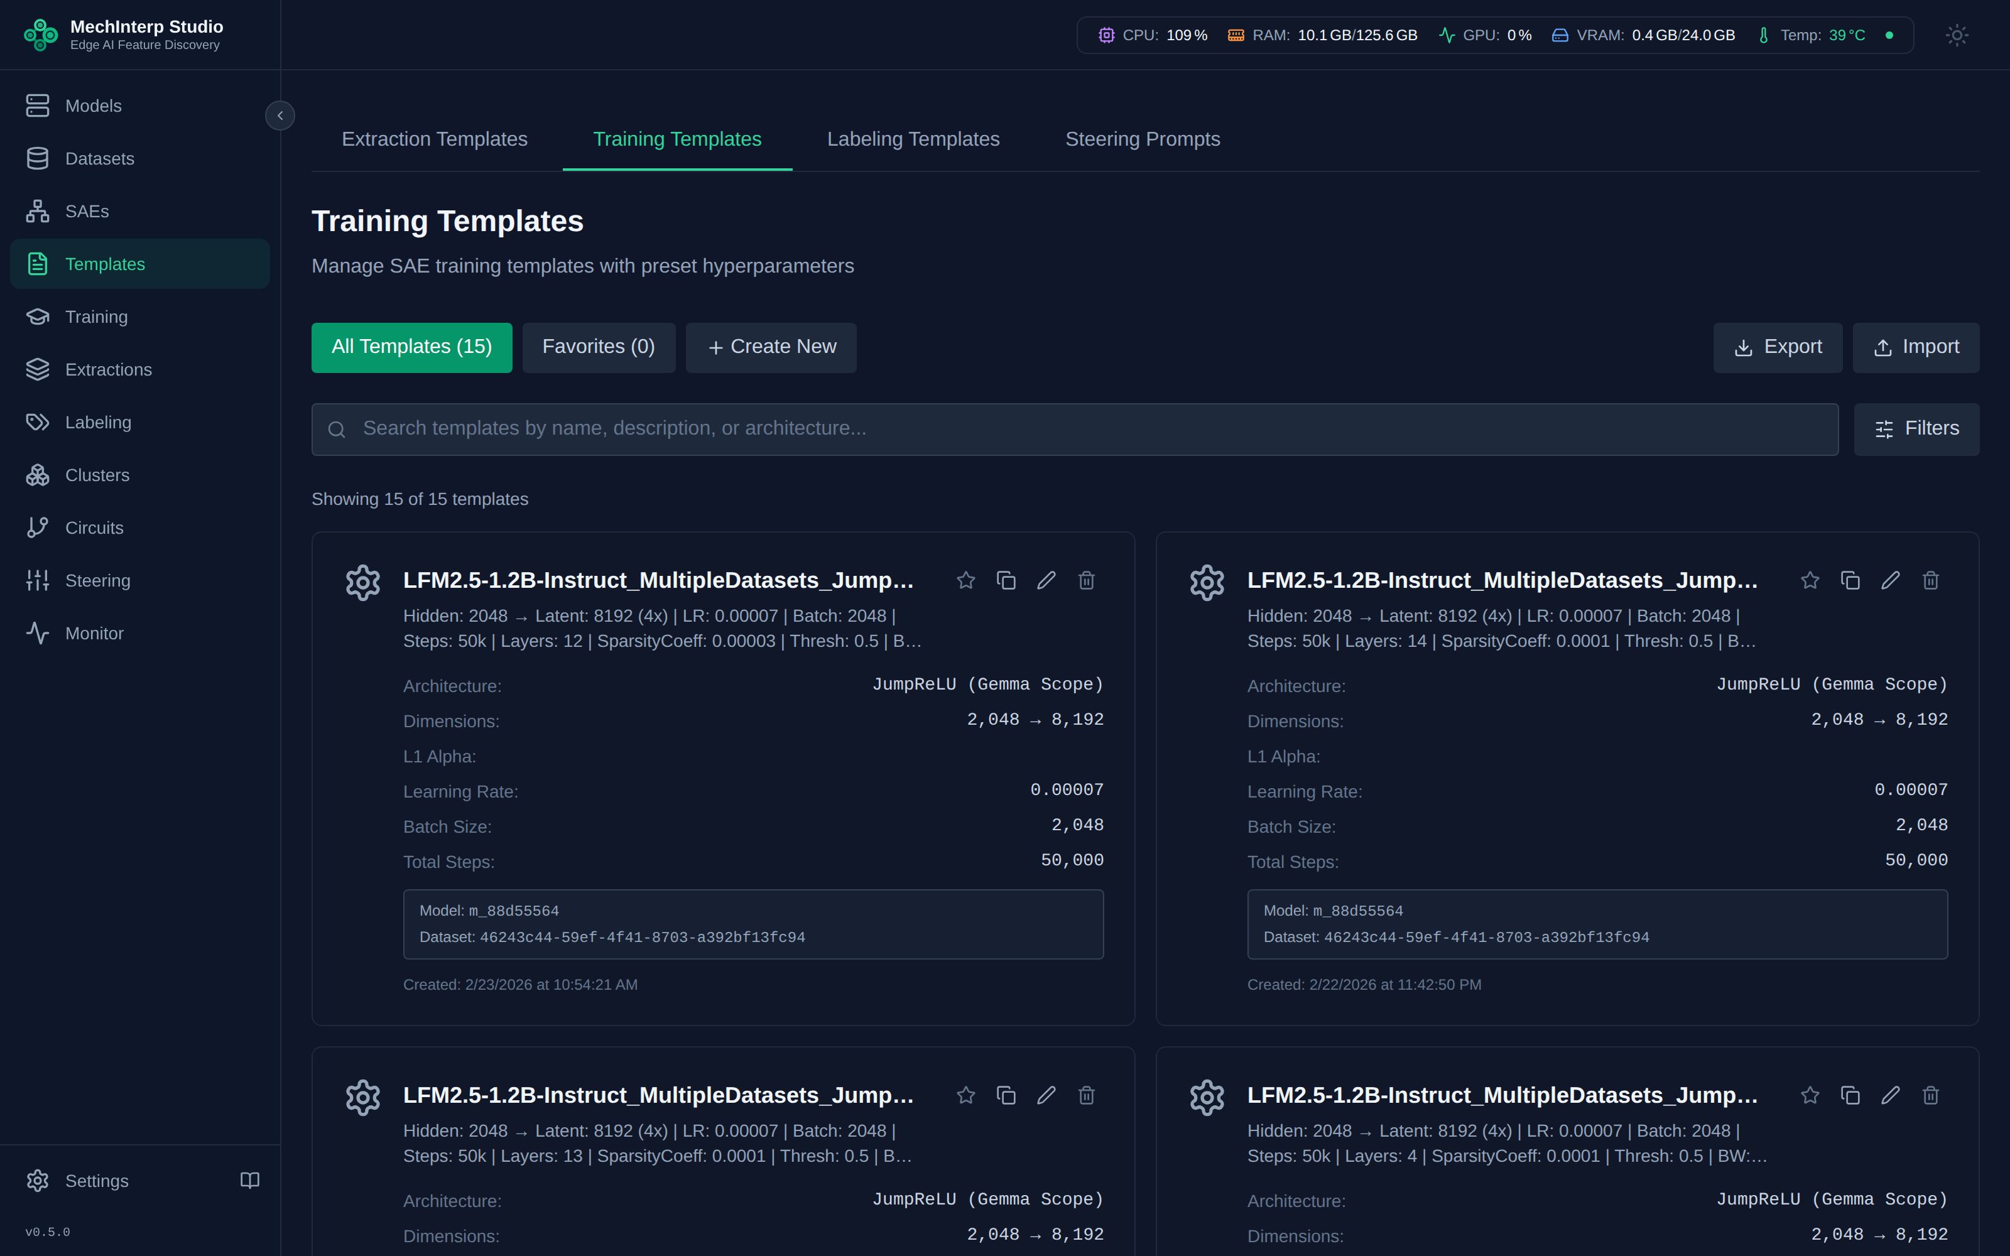Switch to the Labeling Templates tab
Screen dimensions: 2010x1256
click(913, 139)
